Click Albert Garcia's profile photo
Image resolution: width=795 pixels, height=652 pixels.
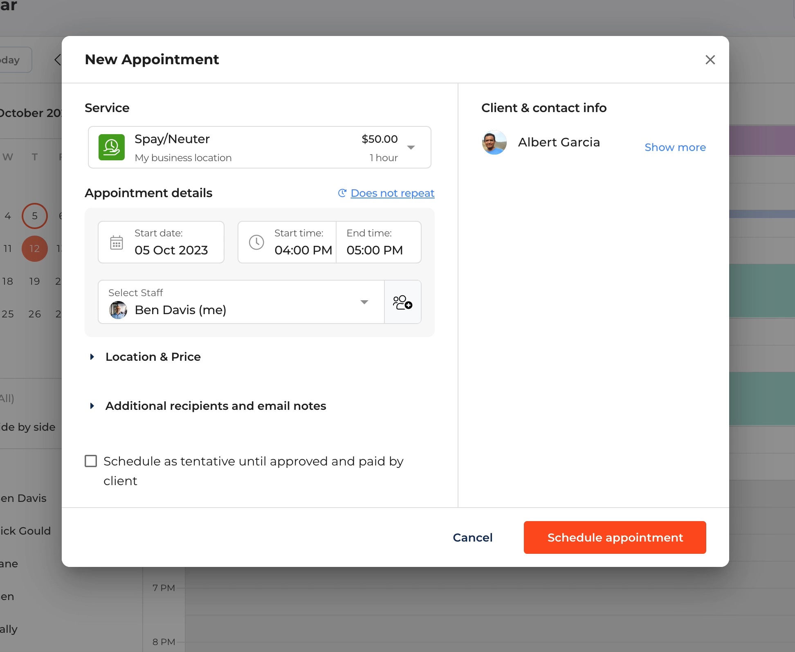click(494, 142)
